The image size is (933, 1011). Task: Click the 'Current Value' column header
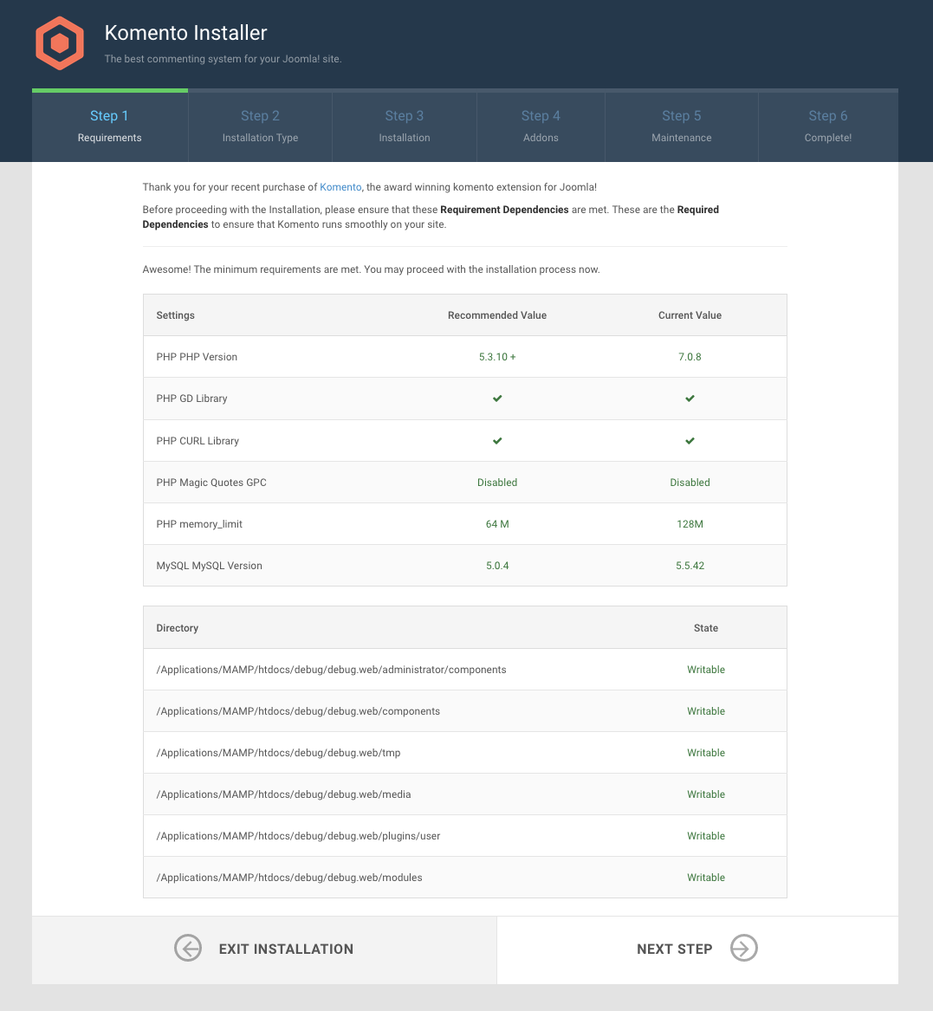pos(690,315)
